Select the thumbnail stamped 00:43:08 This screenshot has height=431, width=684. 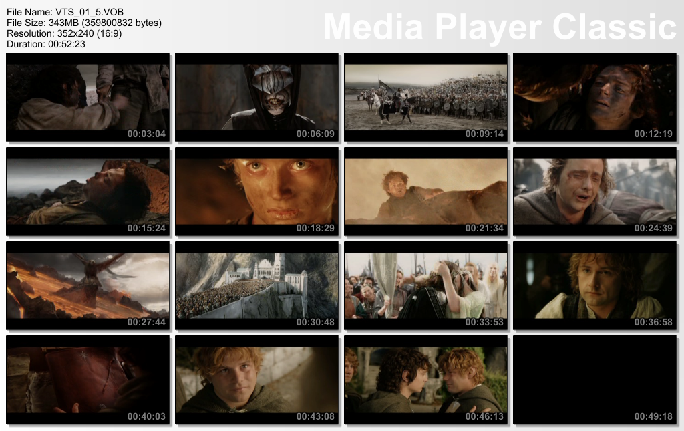pos(256,380)
